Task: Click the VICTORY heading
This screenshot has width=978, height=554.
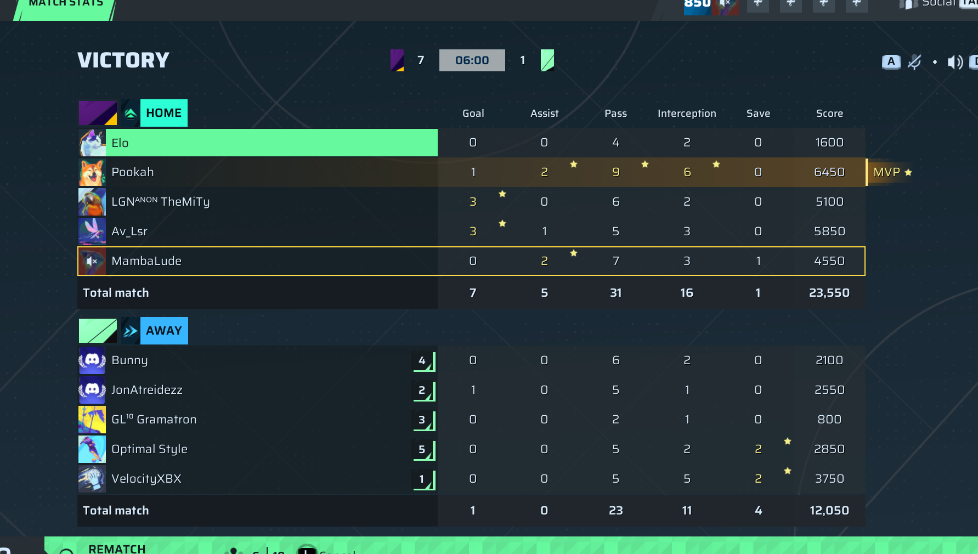Action: [x=123, y=60]
